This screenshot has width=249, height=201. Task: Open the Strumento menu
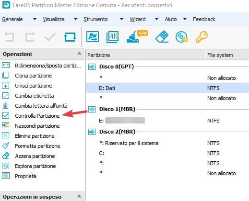point(95,19)
